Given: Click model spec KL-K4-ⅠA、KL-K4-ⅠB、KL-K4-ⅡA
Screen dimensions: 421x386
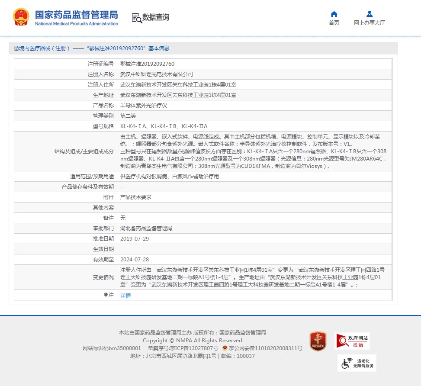Looking at the screenshot, I should click(x=164, y=126).
